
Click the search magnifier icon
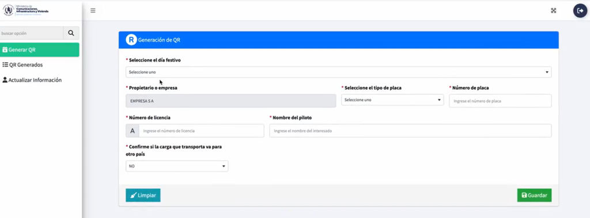coord(71,33)
